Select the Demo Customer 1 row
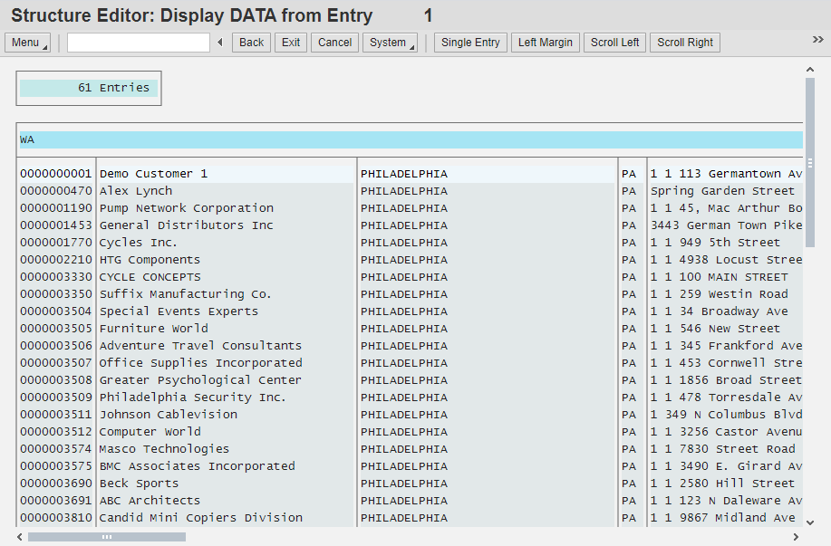The height and width of the screenshot is (546, 831). click(x=153, y=174)
